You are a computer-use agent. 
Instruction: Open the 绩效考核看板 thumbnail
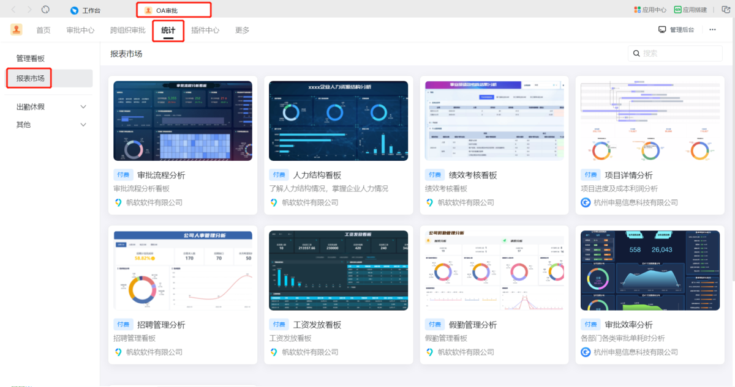pos(494,121)
